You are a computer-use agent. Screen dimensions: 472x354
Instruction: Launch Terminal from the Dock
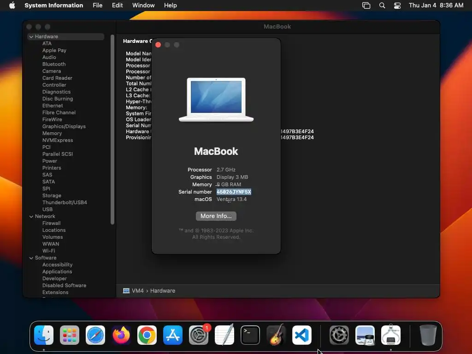coord(250,335)
